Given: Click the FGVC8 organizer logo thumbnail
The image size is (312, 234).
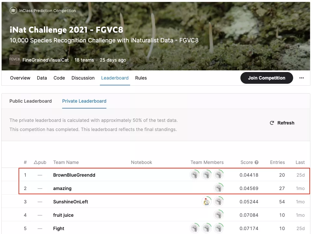Looking at the screenshot, I should click(x=15, y=60).
